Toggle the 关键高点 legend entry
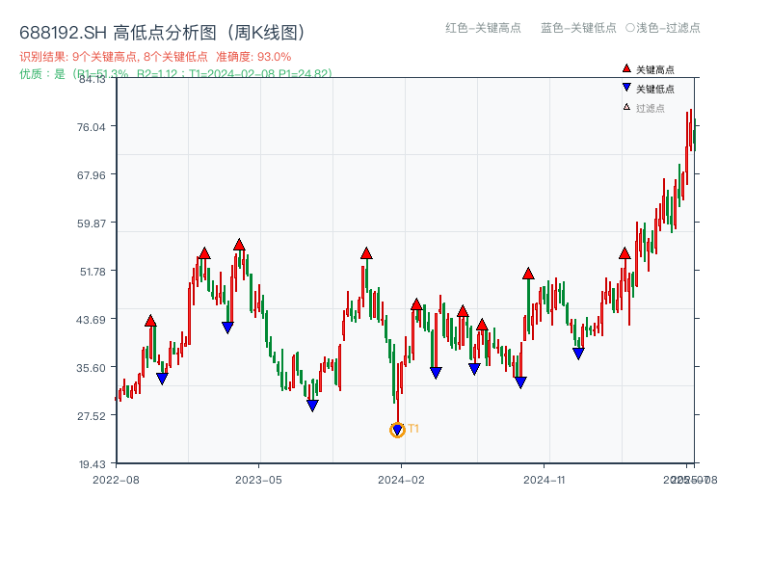The width and height of the screenshot is (771, 578). click(648, 69)
